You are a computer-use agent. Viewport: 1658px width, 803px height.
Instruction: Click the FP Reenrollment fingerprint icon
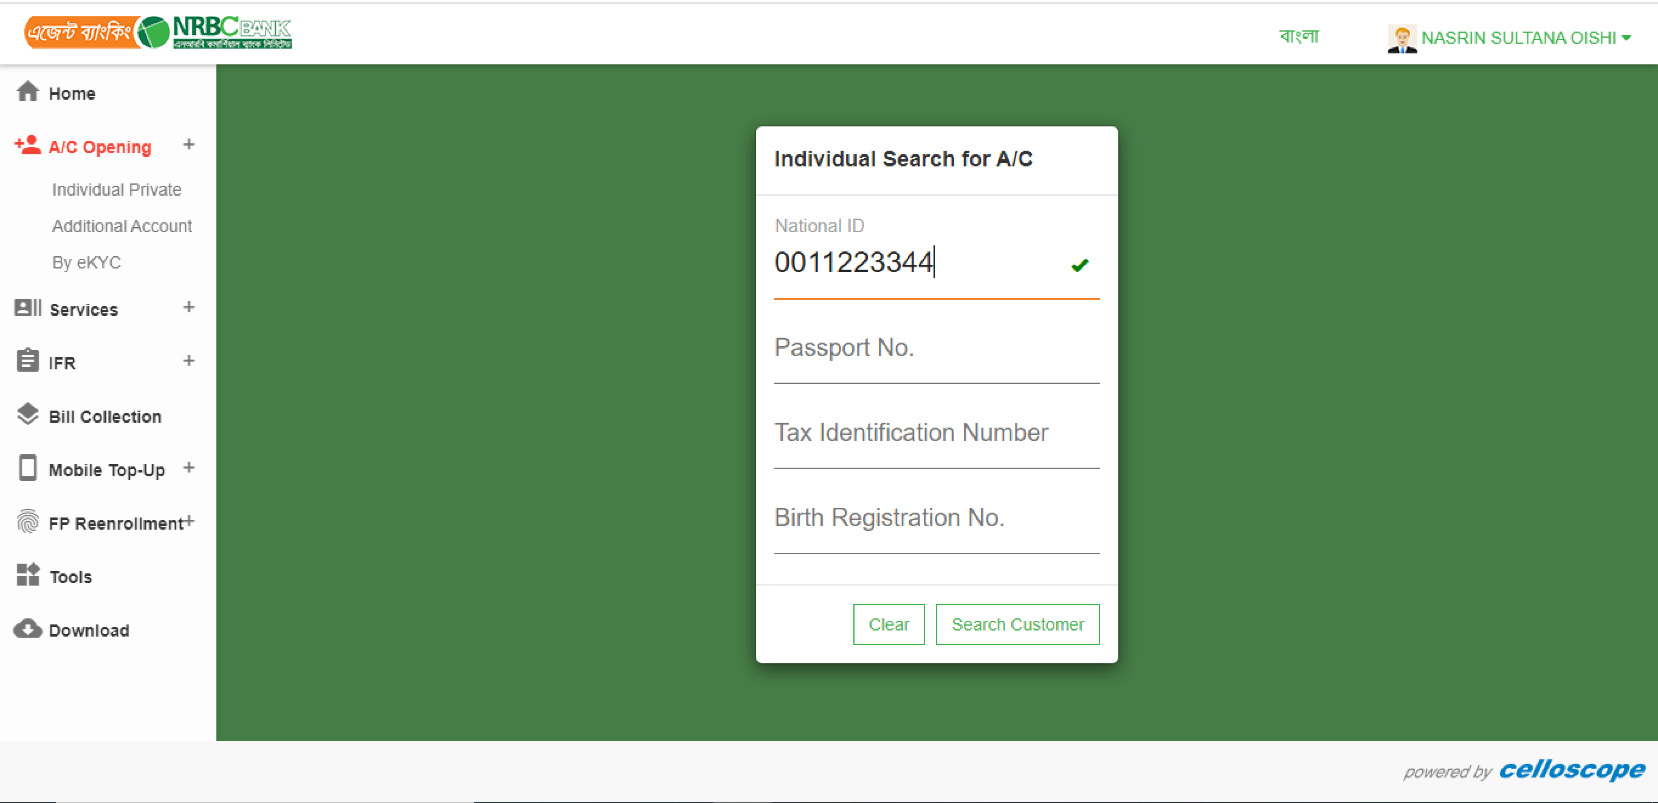pyautogui.click(x=28, y=521)
